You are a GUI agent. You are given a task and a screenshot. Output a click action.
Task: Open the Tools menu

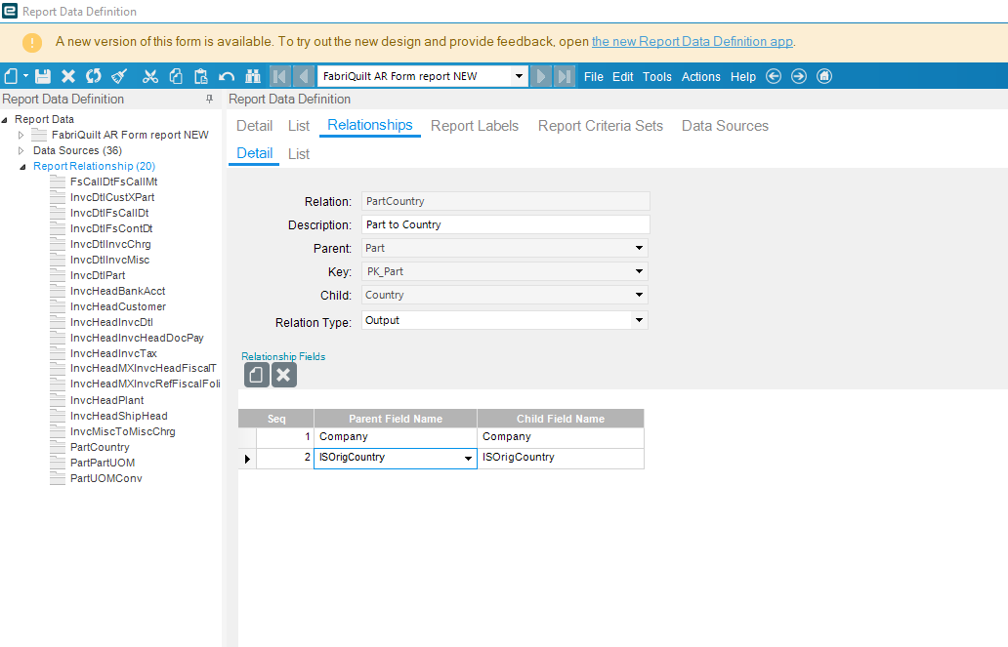click(x=657, y=76)
